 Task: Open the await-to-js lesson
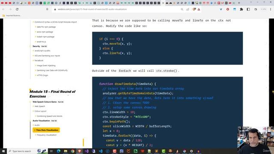click(x=42, y=42)
